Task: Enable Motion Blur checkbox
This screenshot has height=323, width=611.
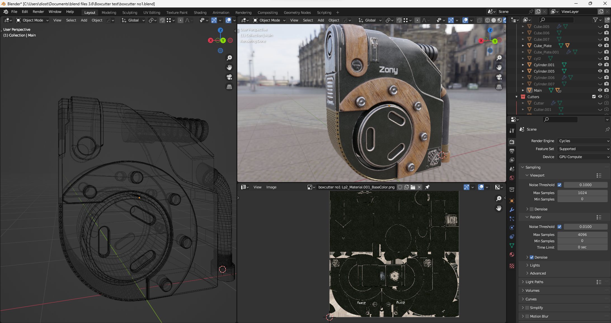Action: pos(527,316)
